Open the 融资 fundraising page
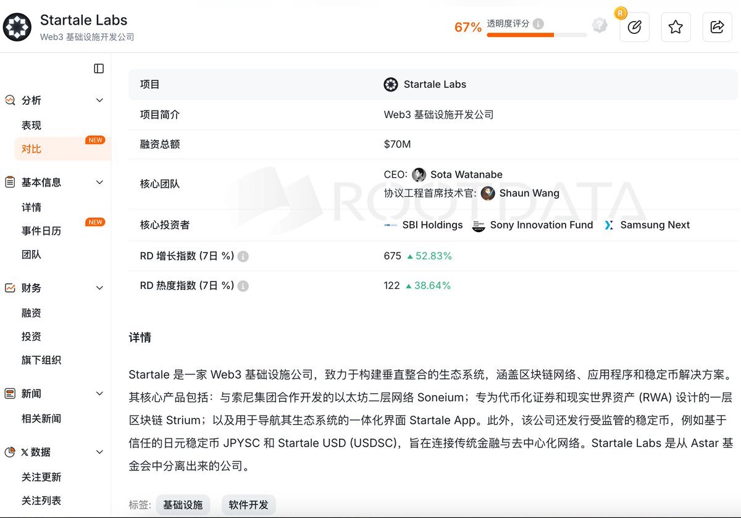Image resolution: width=741 pixels, height=518 pixels. click(x=31, y=313)
